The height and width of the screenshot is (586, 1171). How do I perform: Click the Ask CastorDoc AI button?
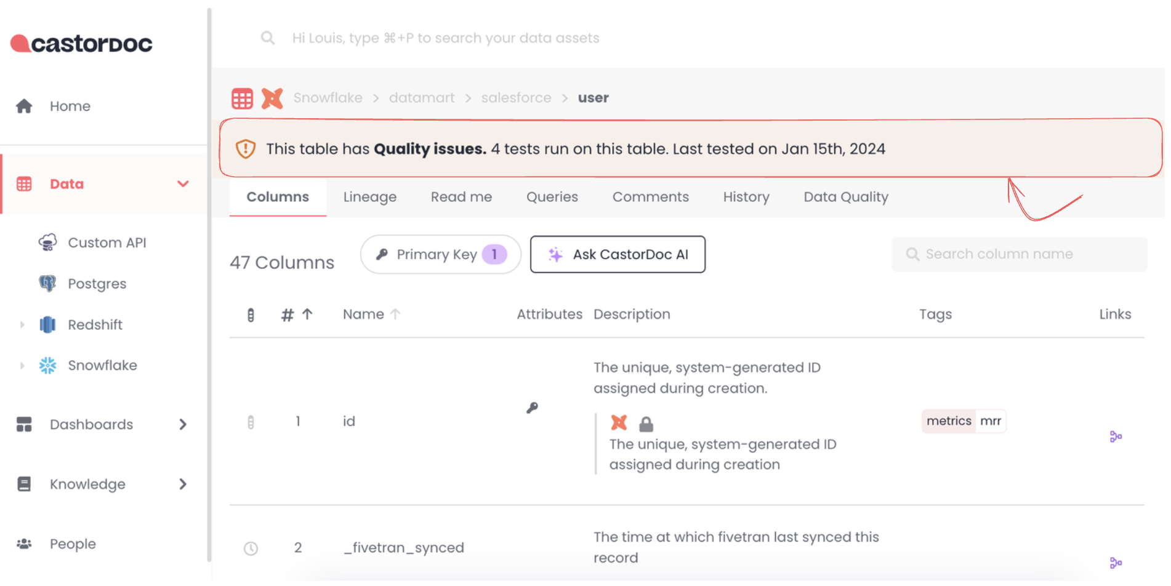click(618, 254)
